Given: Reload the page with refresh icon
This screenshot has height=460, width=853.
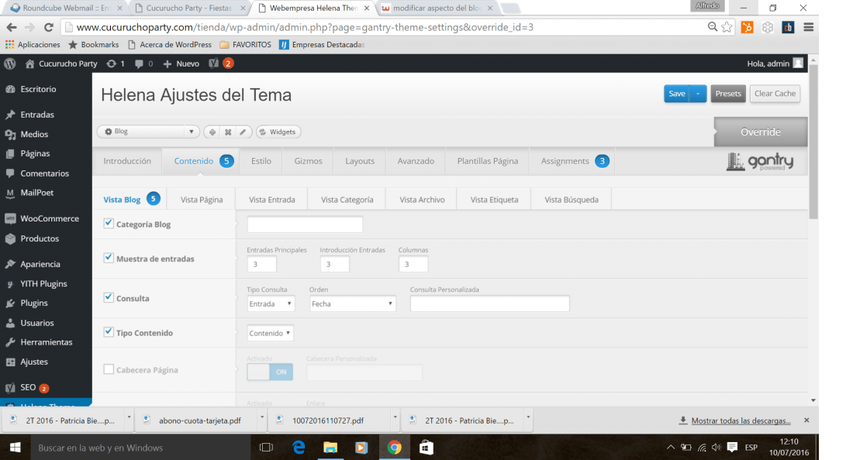Looking at the screenshot, I should pyautogui.click(x=48, y=27).
